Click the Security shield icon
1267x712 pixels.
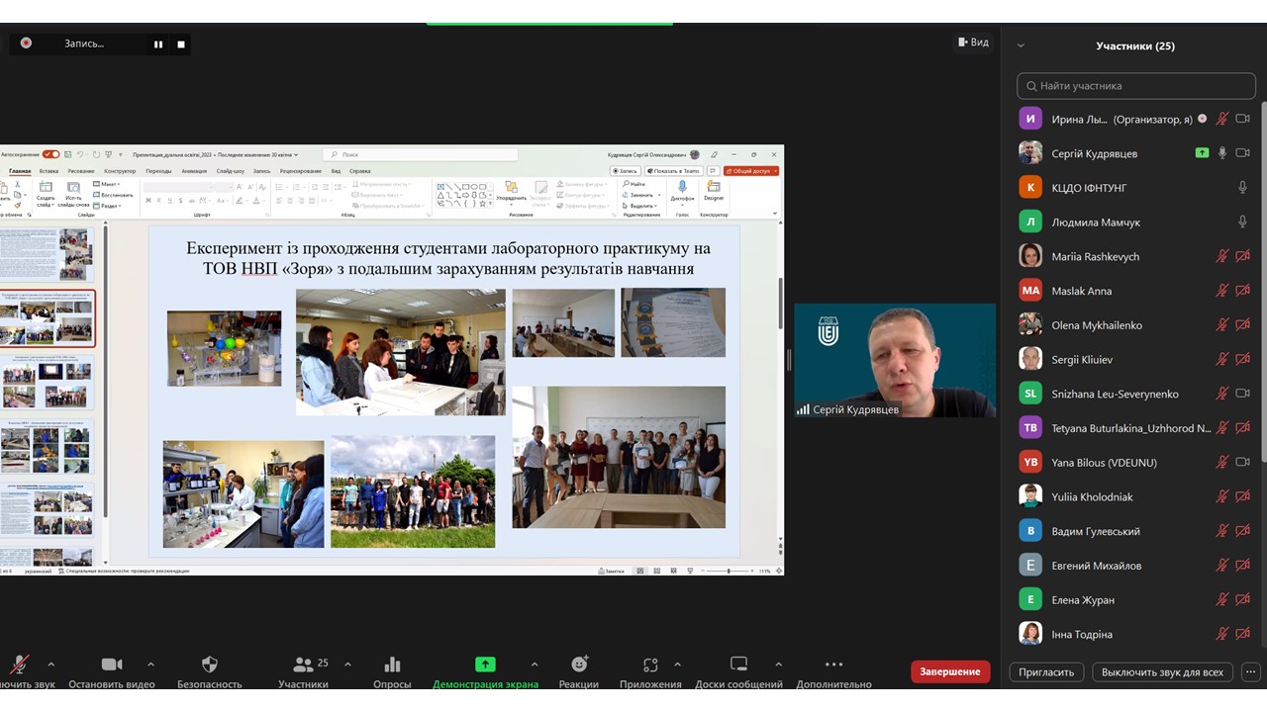tap(209, 665)
